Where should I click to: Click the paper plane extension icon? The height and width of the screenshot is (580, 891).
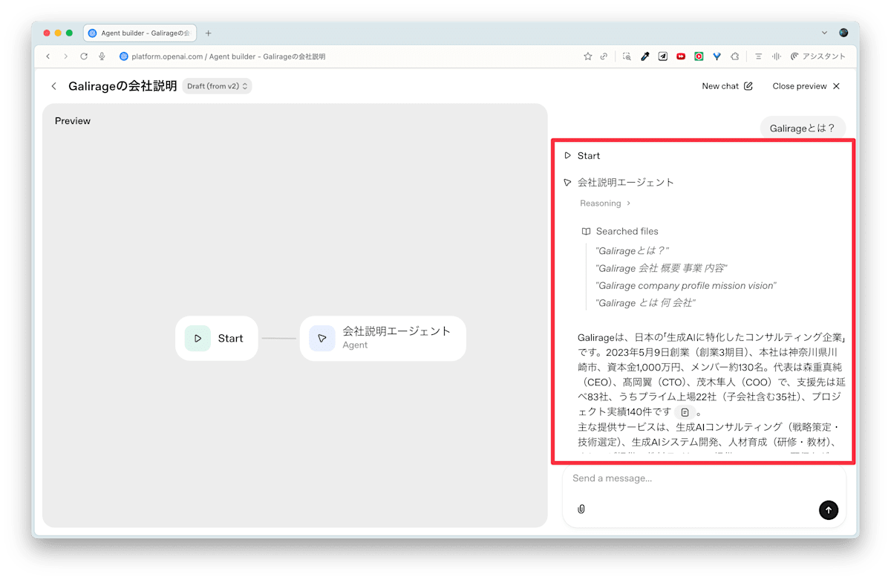663,56
